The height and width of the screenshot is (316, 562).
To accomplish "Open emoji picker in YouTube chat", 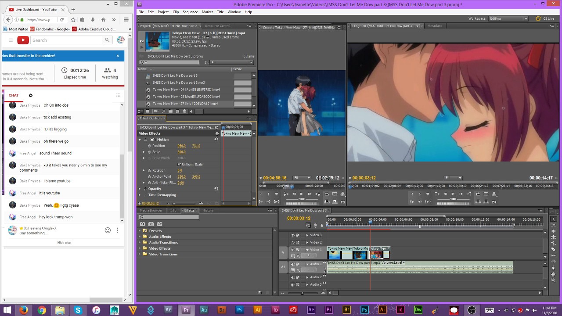I will [x=108, y=230].
